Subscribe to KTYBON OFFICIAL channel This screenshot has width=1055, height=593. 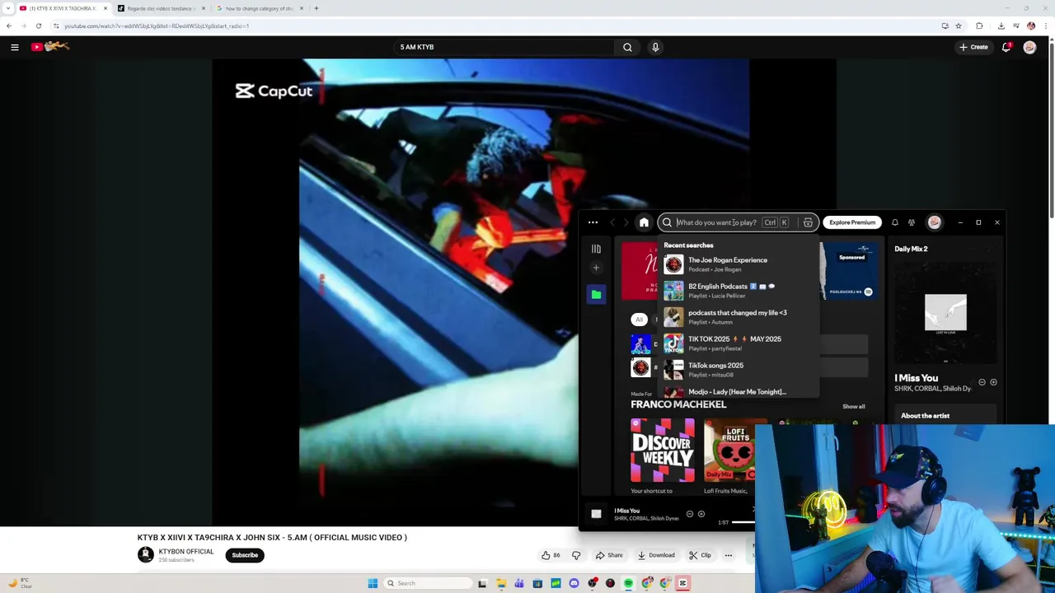pos(245,555)
